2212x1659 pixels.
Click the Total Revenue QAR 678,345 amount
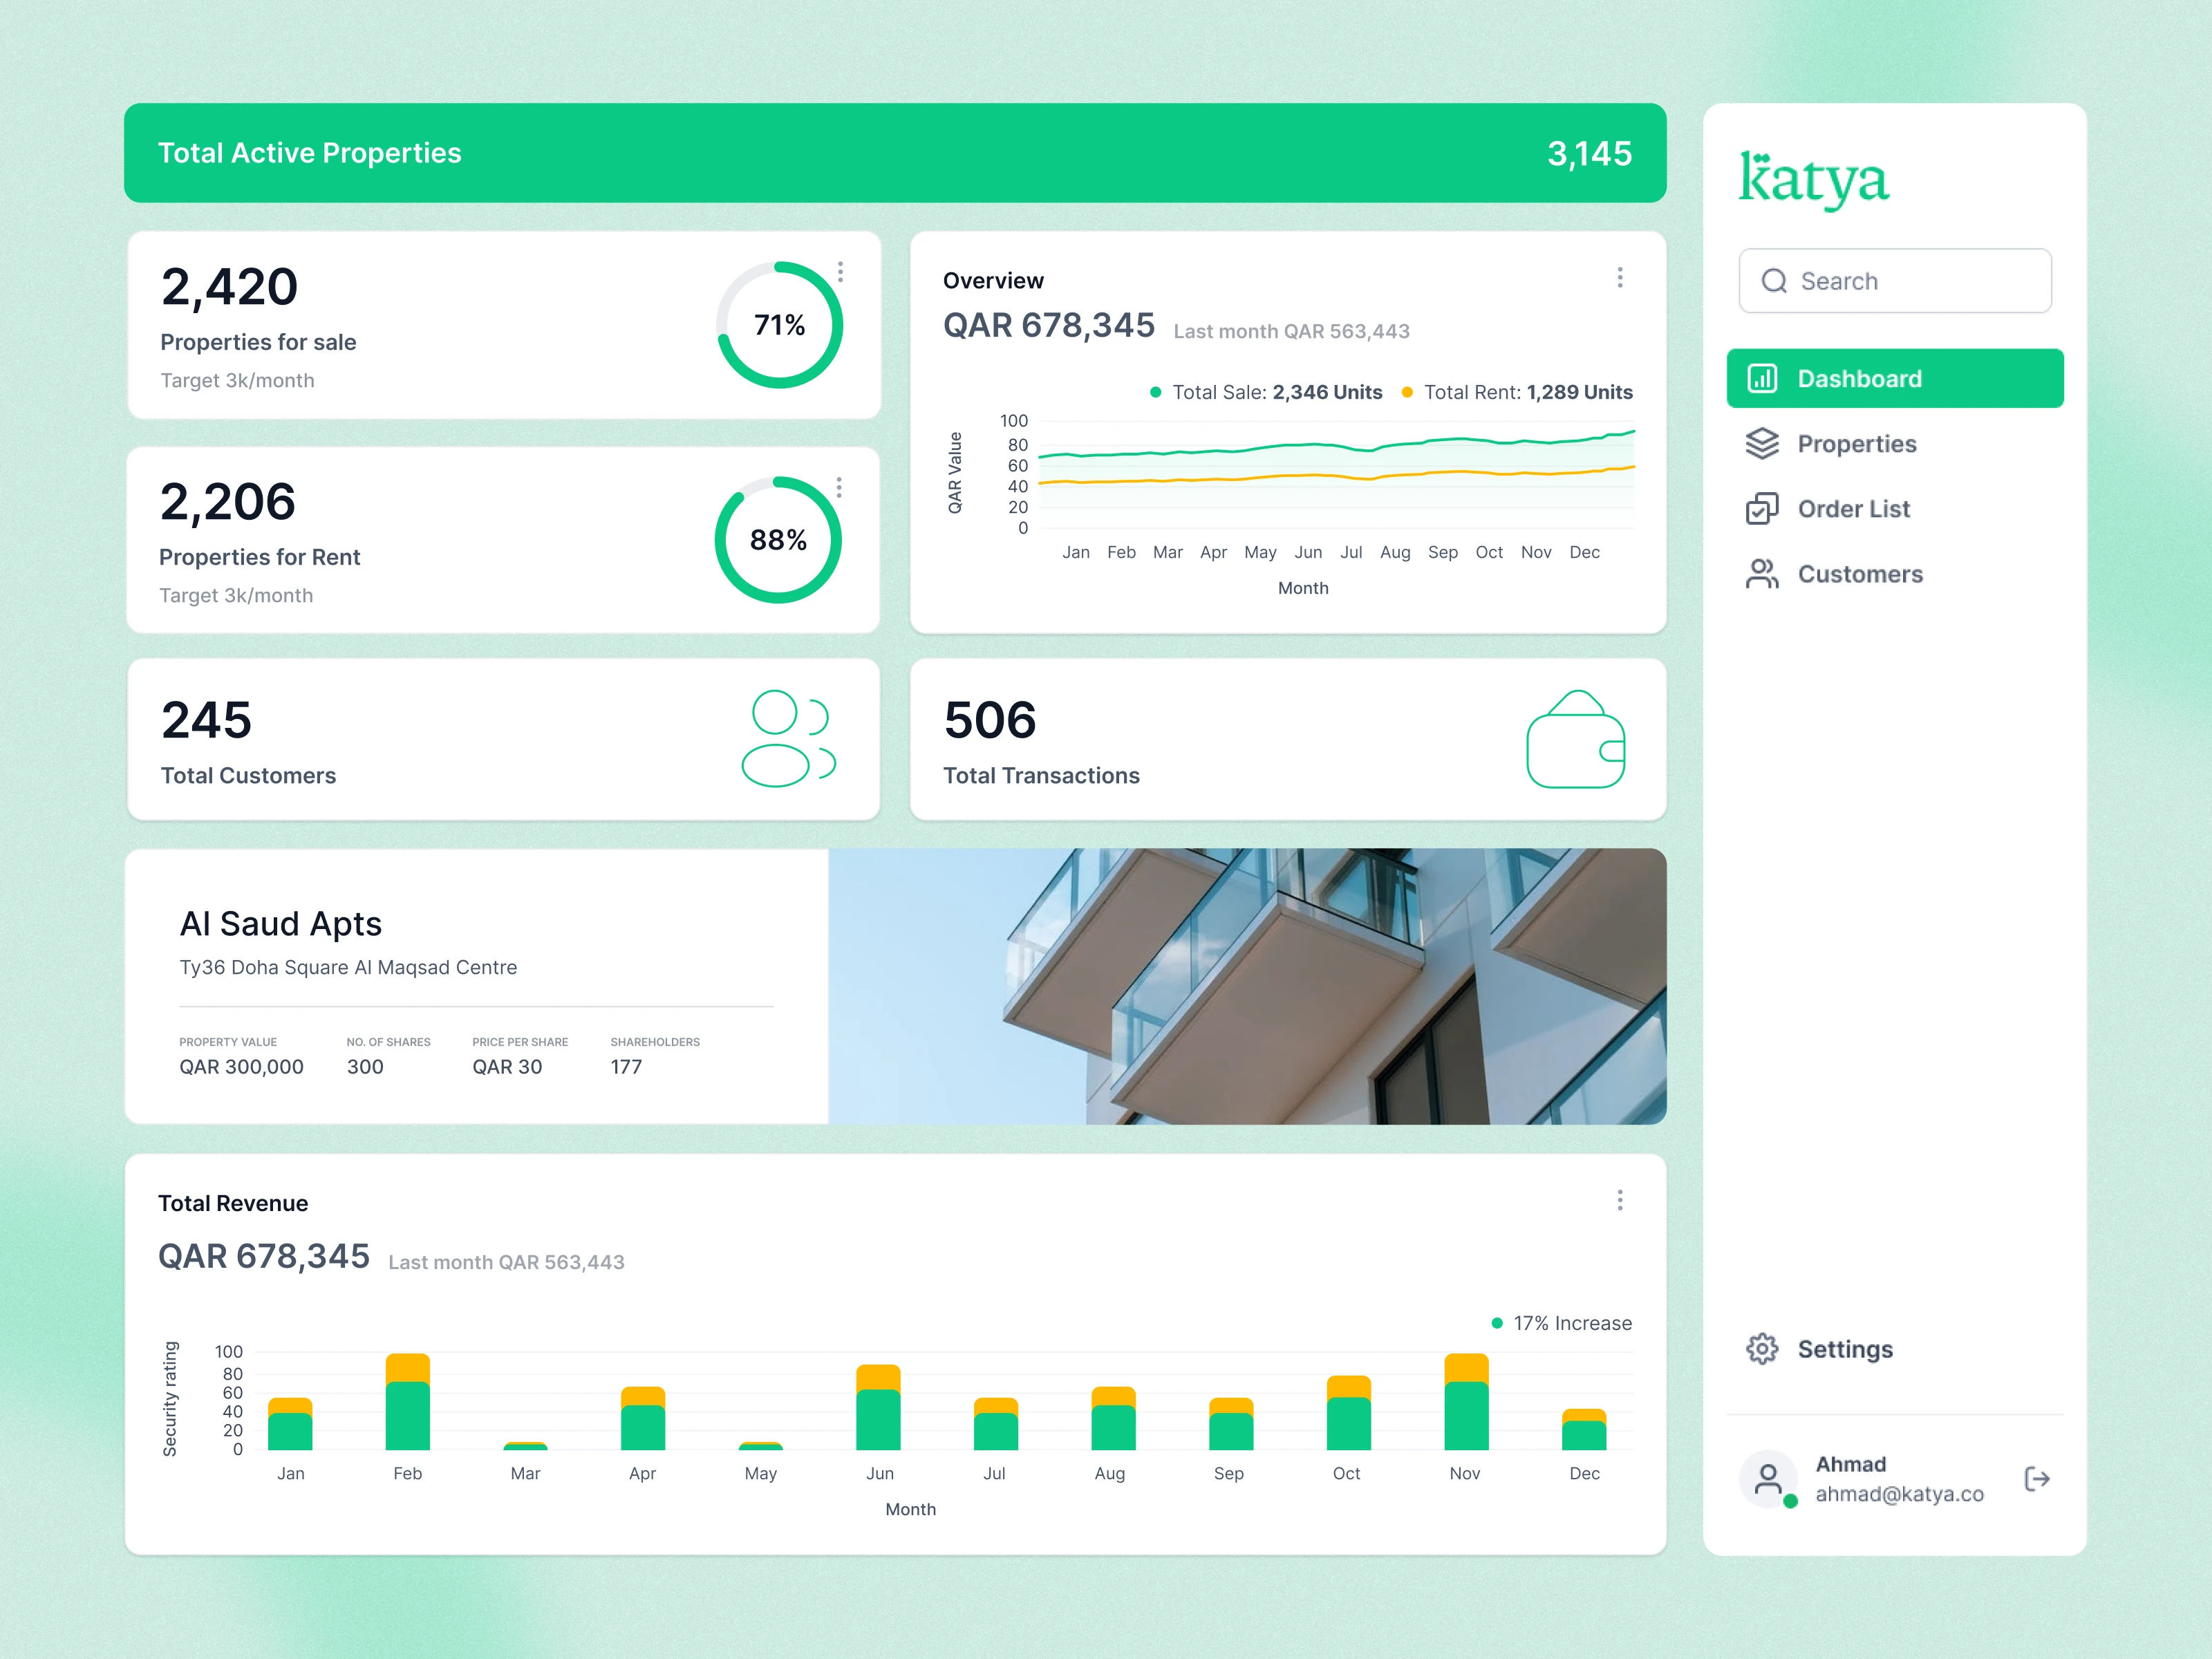tap(264, 1256)
